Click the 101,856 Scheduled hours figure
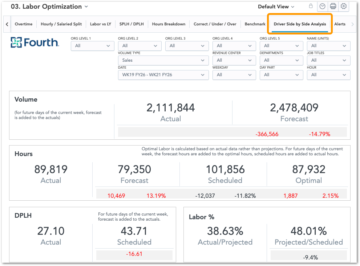 click(x=225, y=169)
